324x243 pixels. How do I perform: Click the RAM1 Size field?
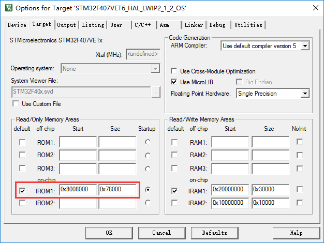(270, 142)
